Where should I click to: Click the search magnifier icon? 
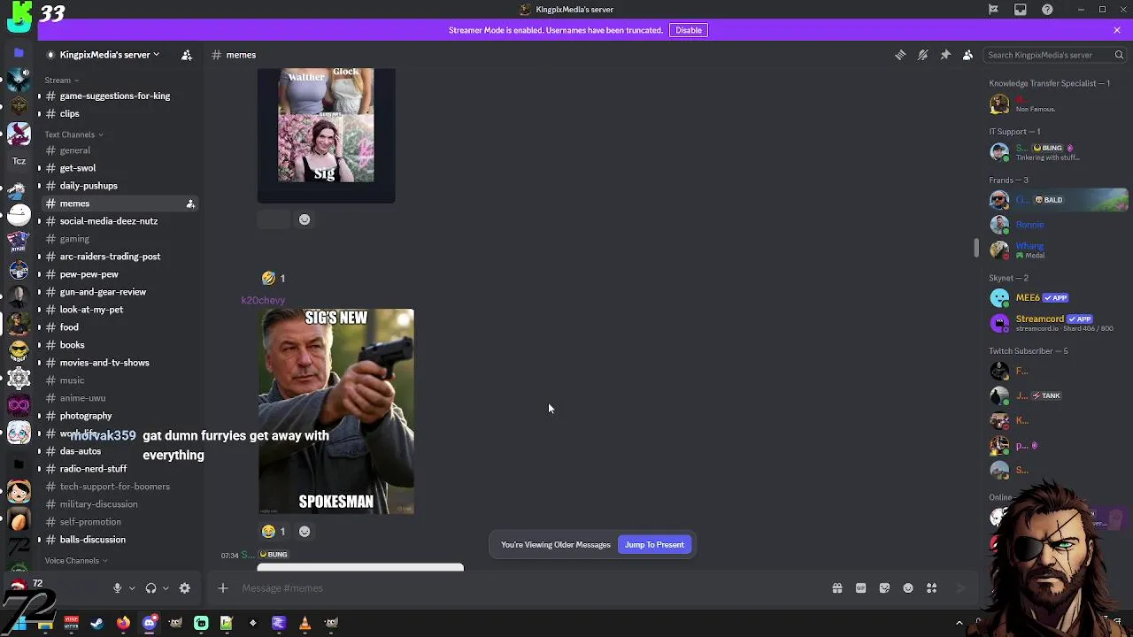point(1119,55)
